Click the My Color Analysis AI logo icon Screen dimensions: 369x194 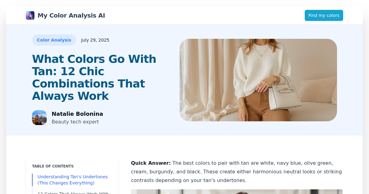[x=30, y=15]
